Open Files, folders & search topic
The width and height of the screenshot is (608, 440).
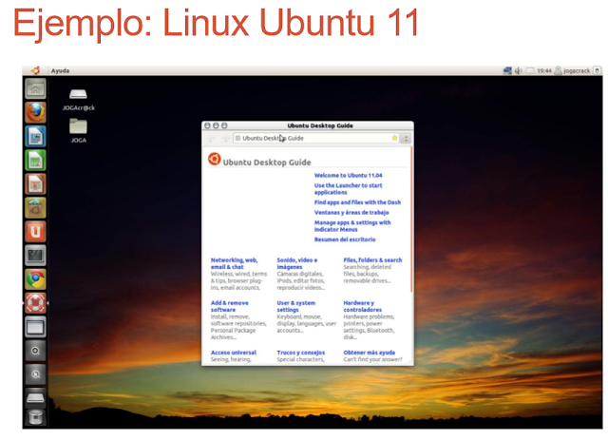click(x=372, y=260)
